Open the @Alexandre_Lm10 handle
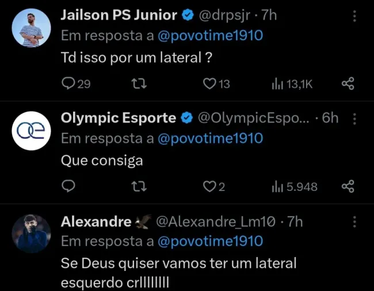Viewport: 374px width, 291px height. (x=218, y=221)
